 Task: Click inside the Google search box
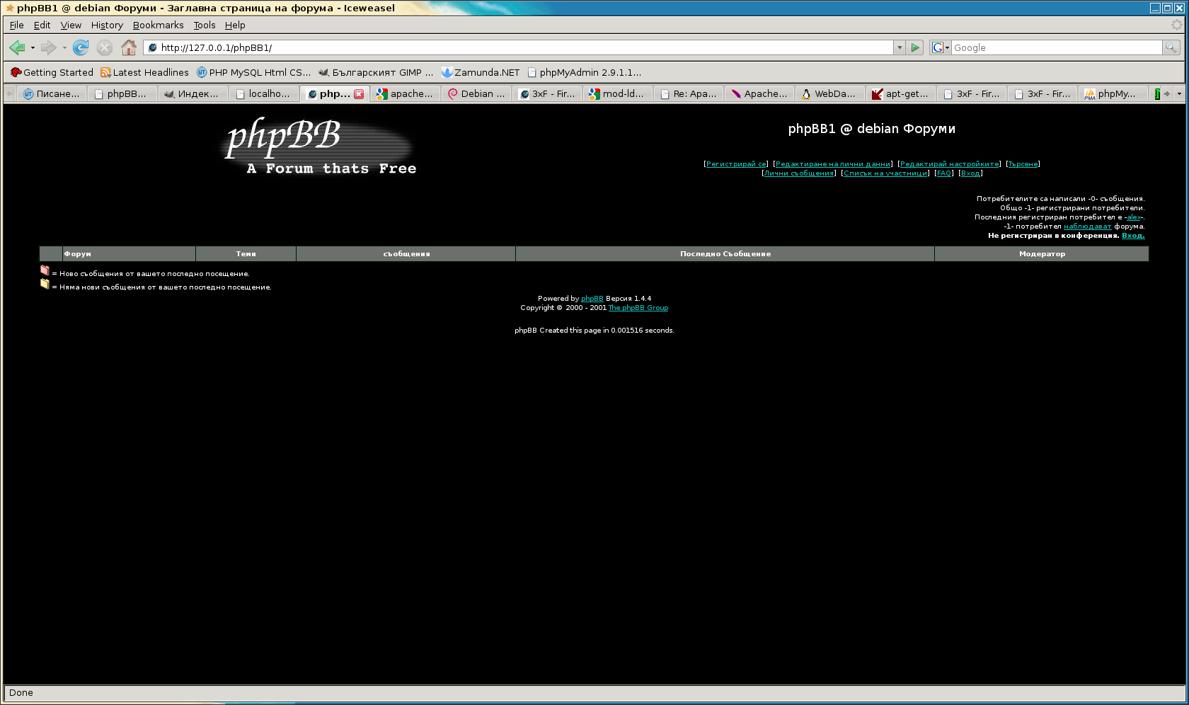pyautogui.click(x=1057, y=47)
